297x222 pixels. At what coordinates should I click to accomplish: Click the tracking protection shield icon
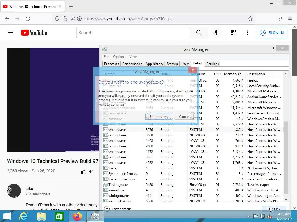click(57, 19)
